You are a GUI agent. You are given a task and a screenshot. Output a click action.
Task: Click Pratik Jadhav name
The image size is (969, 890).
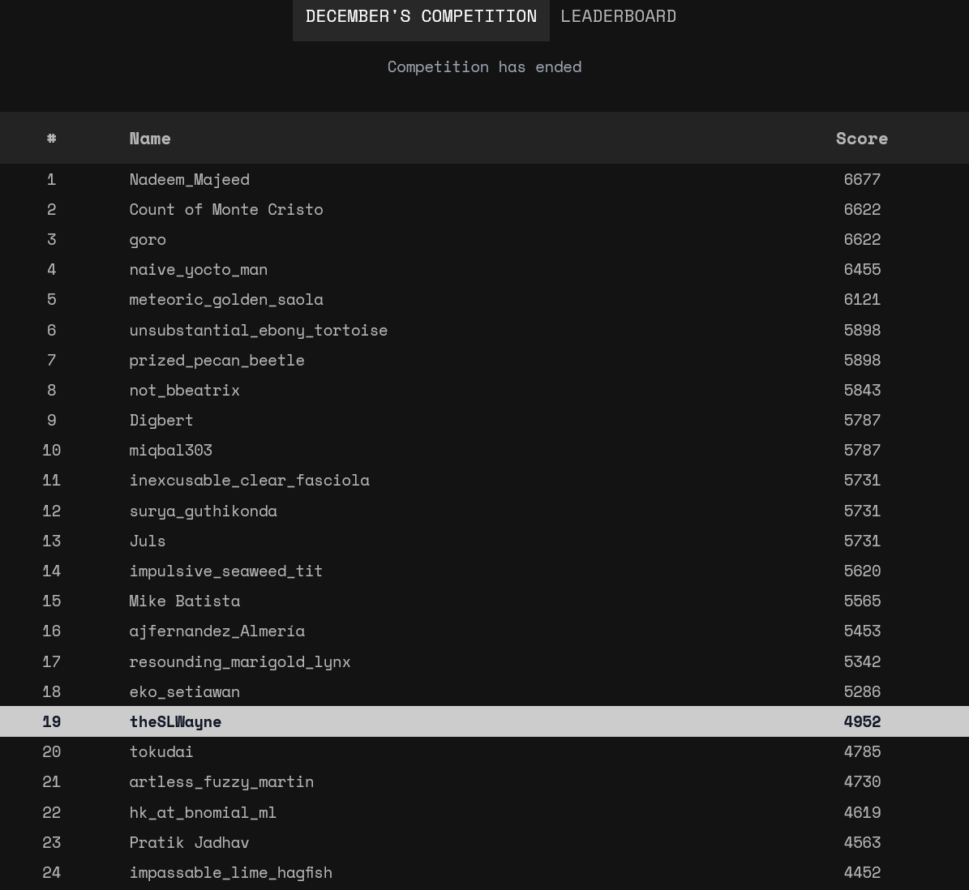click(189, 842)
